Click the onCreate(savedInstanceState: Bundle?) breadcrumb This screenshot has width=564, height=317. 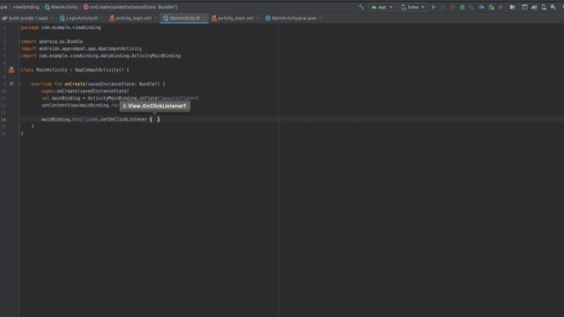[x=130, y=7]
